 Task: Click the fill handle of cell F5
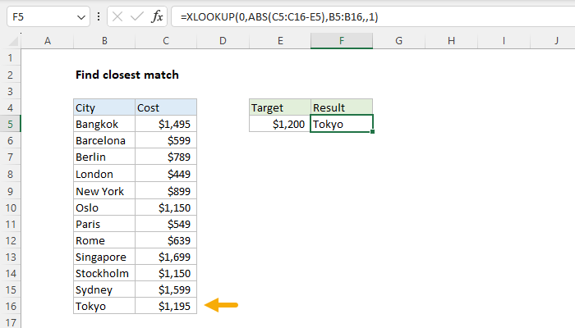(x=373, y=131)
